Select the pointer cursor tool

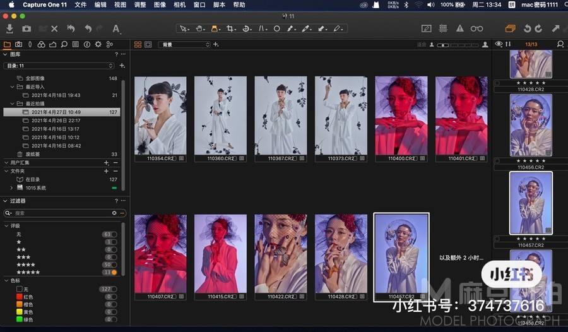pos(183,28)
